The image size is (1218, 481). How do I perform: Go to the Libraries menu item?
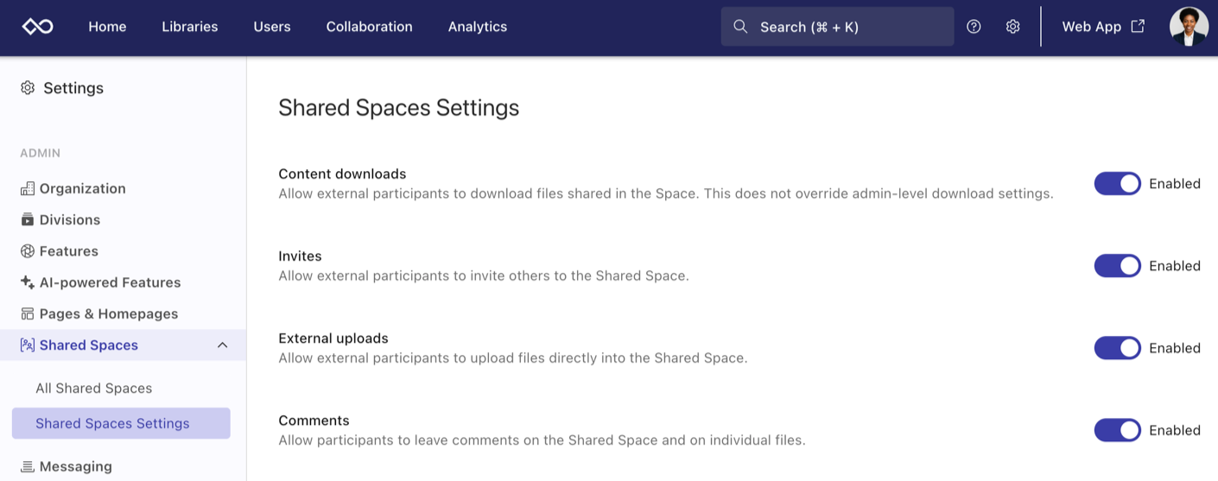(x=189, y=27)
